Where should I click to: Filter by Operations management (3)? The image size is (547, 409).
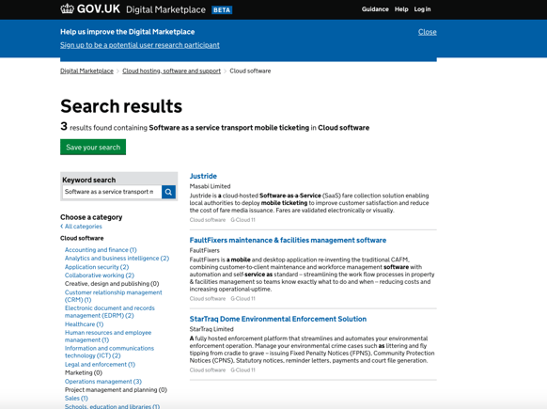(x=103, y=382)
